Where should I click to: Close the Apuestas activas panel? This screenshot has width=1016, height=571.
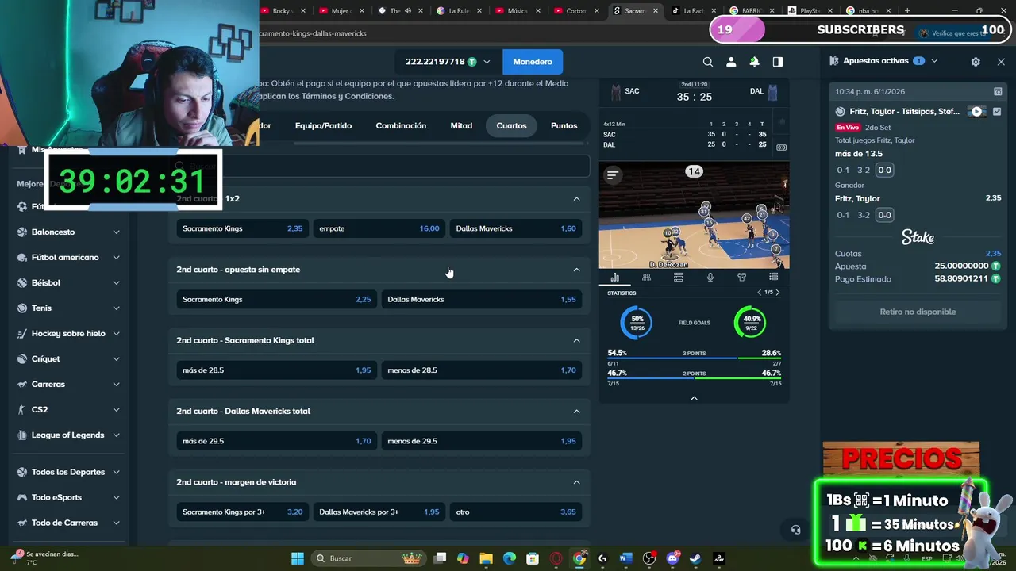pos(1001,61)
